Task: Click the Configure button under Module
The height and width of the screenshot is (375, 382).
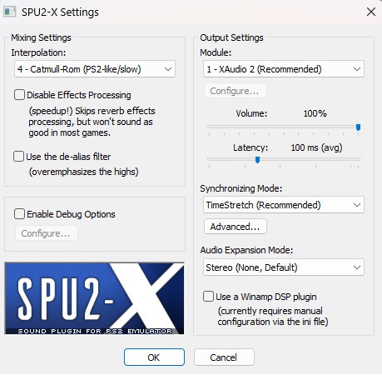Action: coord(236,91)
